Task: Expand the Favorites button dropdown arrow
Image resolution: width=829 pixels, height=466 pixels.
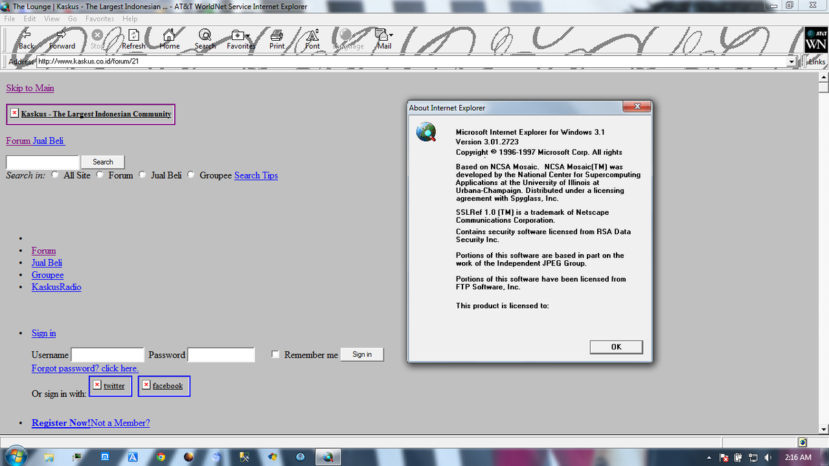Action: tap(248, 36)
